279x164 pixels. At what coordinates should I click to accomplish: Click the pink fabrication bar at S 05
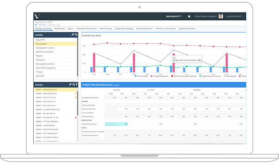coord(94,63)
